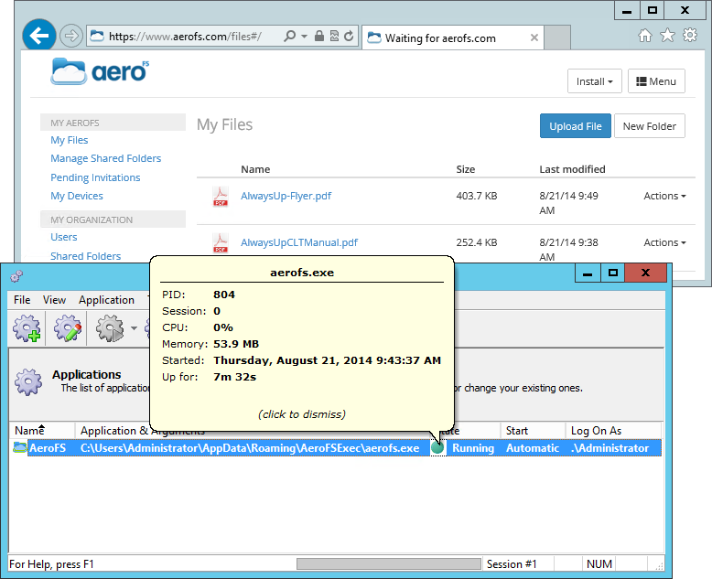Click the status bar progress bar

[389, 564]
